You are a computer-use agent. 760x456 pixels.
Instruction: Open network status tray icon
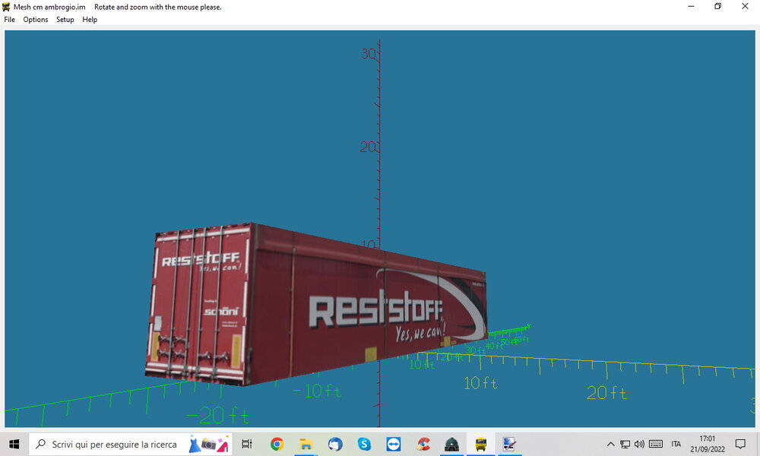coord(625,444)
